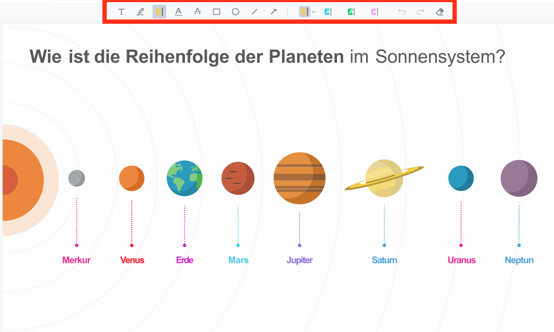Expand the highlight color dropdown chevron
Viewport: 554px width, 332px height.
314,12
